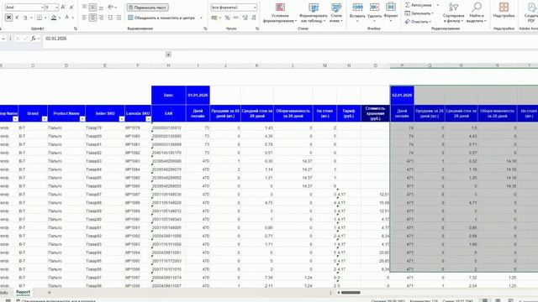Select the 'Стоимость хранения (руб.)' header cell
Screen dimensions: 538x302
click(x=375, y=113)
